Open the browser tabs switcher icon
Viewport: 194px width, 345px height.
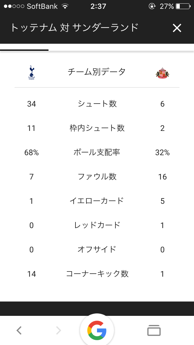[x=154, y=330]
